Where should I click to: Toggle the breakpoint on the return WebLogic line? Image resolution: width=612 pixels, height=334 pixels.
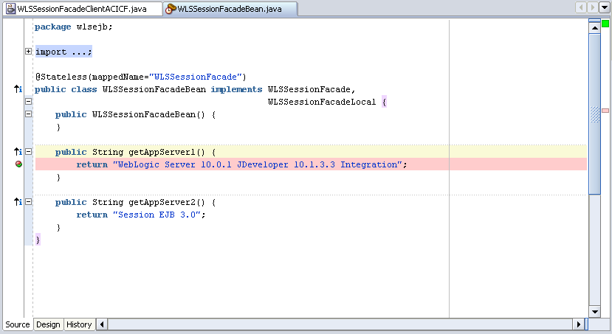coord(18,164)
